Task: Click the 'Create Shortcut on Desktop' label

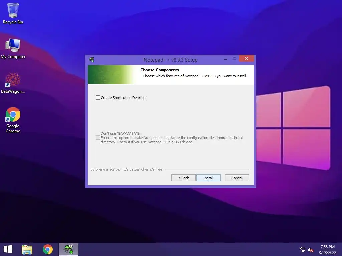Action: pos(123,98)
